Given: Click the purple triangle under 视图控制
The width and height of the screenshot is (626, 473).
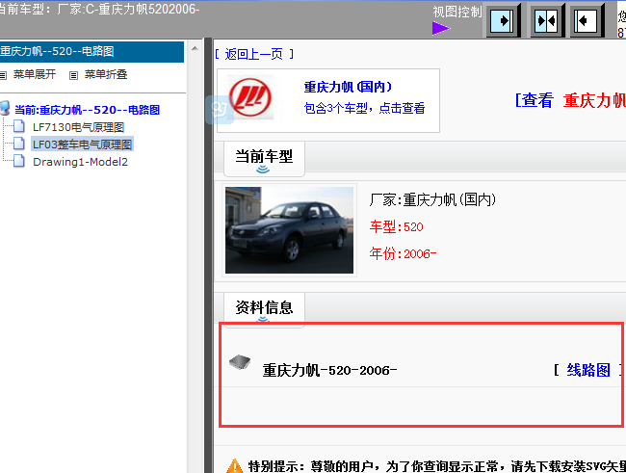Looking at the screenshot, I should click(x=441, y=28).
